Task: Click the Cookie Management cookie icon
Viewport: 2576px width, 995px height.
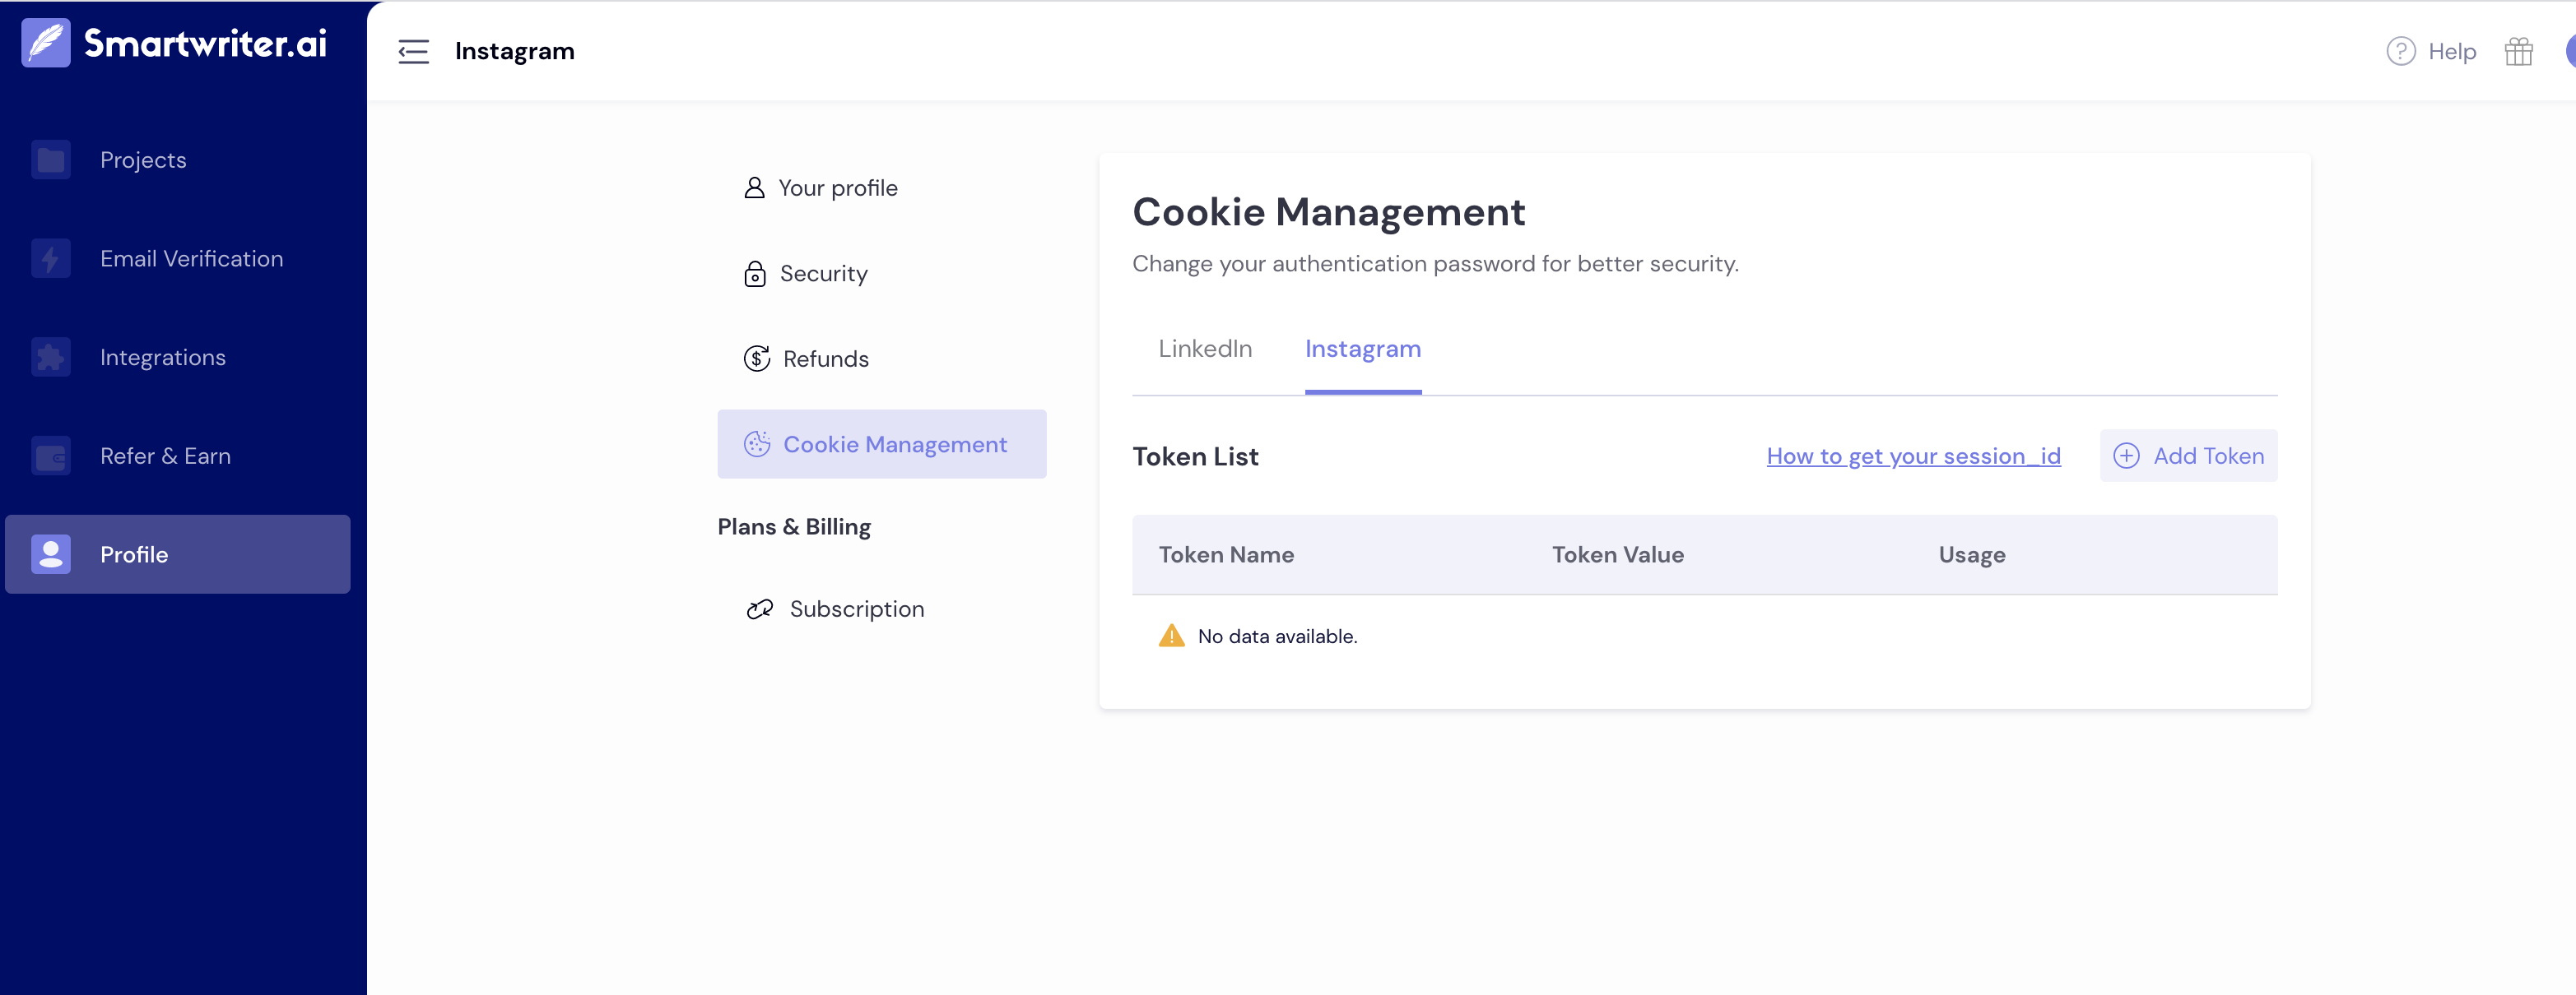Action: 757,443
